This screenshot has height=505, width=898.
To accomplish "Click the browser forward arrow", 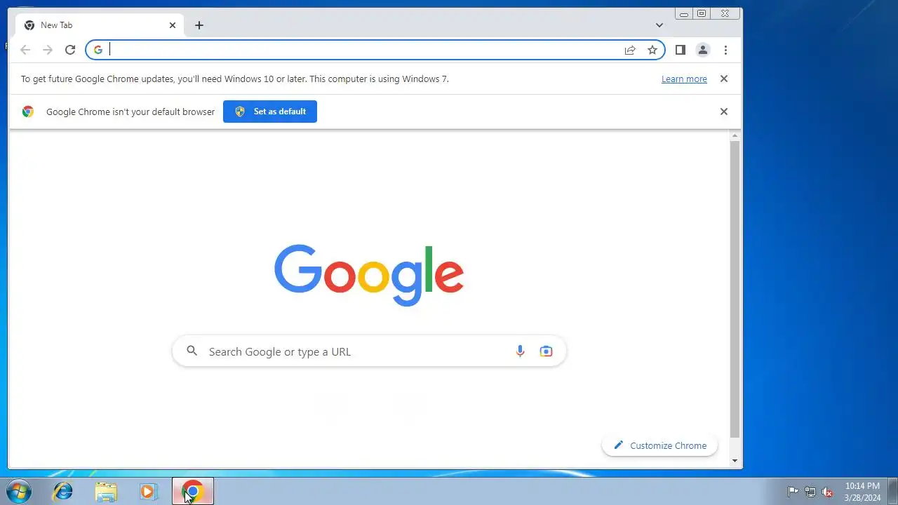I will coord(48,50).
